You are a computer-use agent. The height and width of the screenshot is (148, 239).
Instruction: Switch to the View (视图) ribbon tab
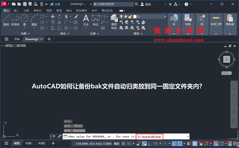tap(49, 11)
